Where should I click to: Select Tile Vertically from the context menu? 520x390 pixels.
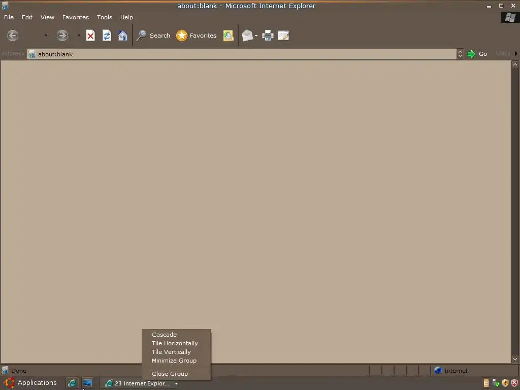(176, 352)
